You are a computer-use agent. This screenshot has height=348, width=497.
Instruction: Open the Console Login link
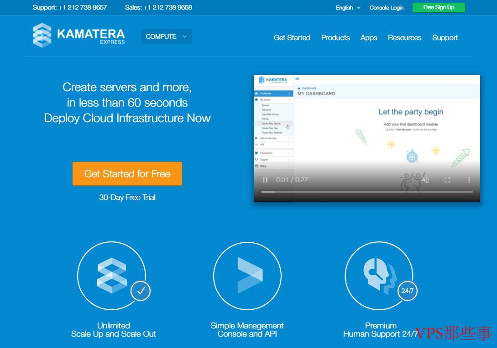pyautogui.click(x=387, y=8)
